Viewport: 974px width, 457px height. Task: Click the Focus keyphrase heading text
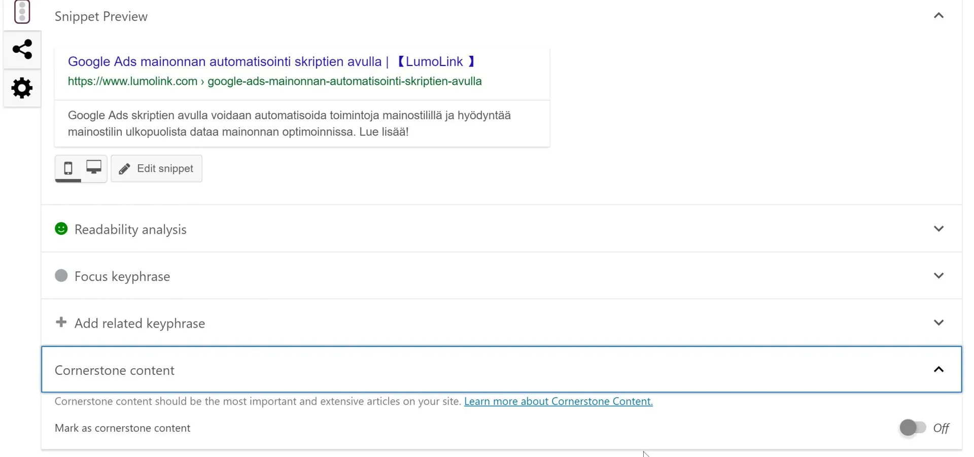(x=122, y=276)
